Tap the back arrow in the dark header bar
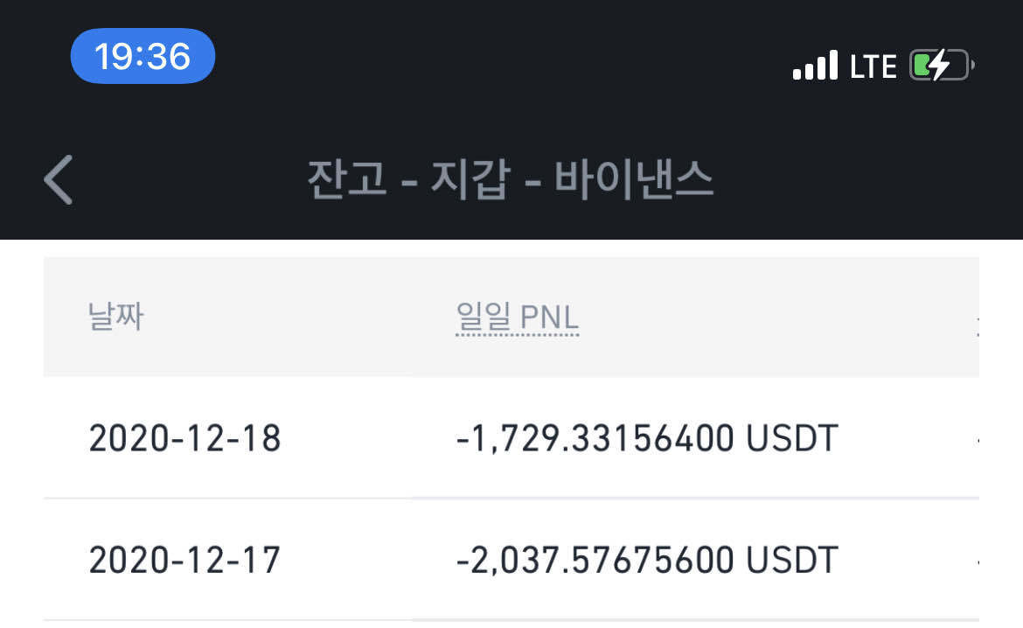1023x628 pixels. tap(56, 181)
